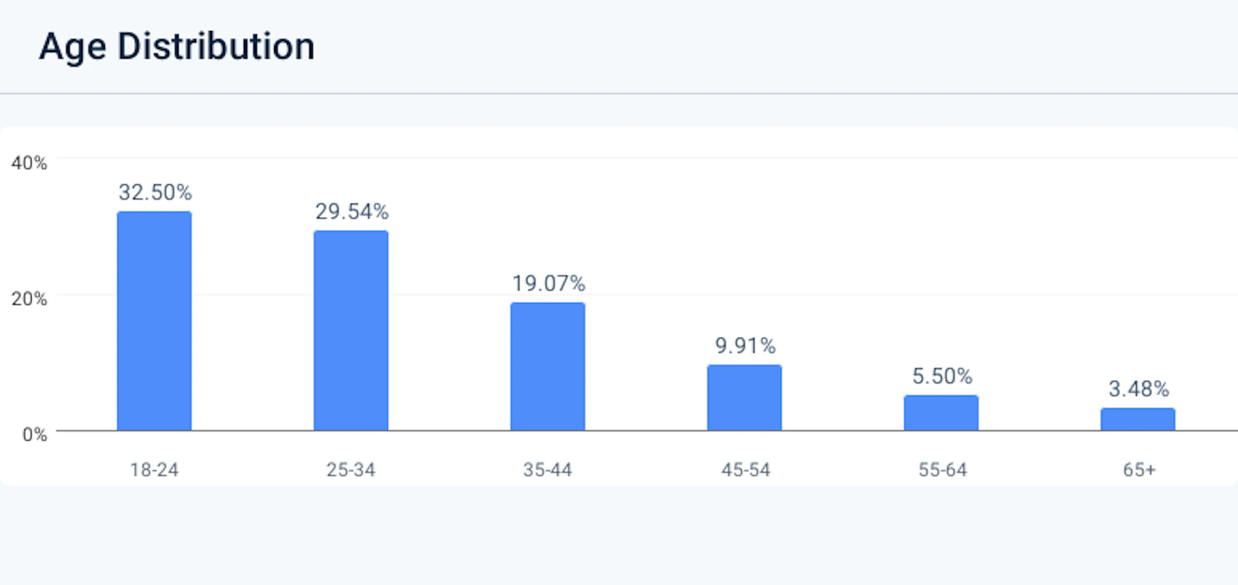Click the 45-54 age bar

(744, 397)
